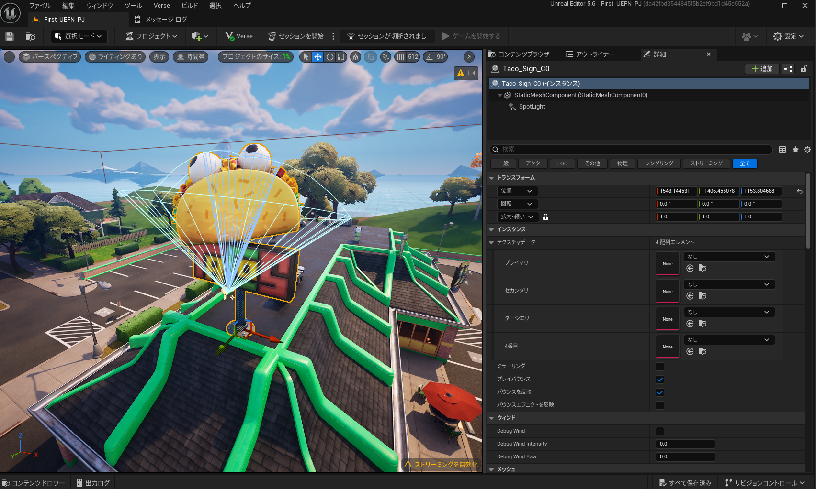Activate the scale gizmo tool
The image size is (816, 489).
(x=341, y=57)
